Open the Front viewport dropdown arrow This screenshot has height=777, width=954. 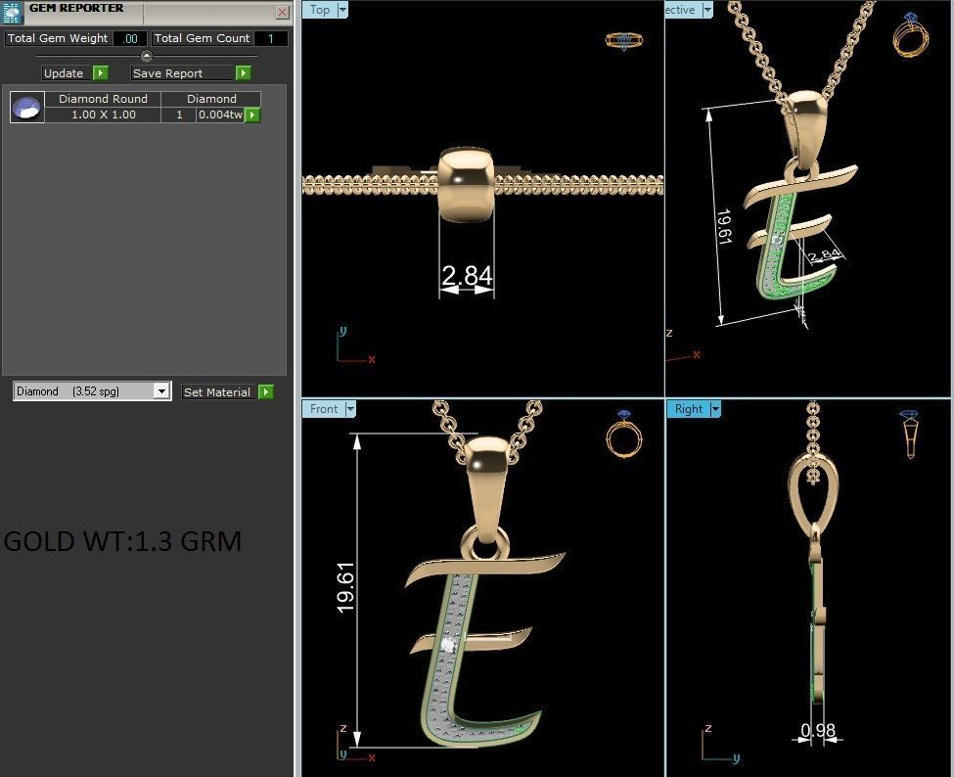click(350, 409)
